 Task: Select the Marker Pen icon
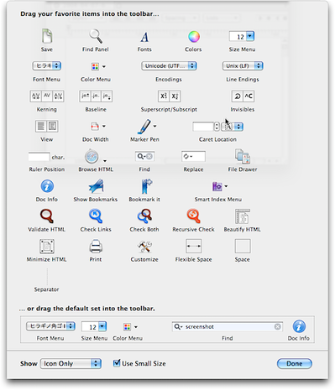coord(144,127)
